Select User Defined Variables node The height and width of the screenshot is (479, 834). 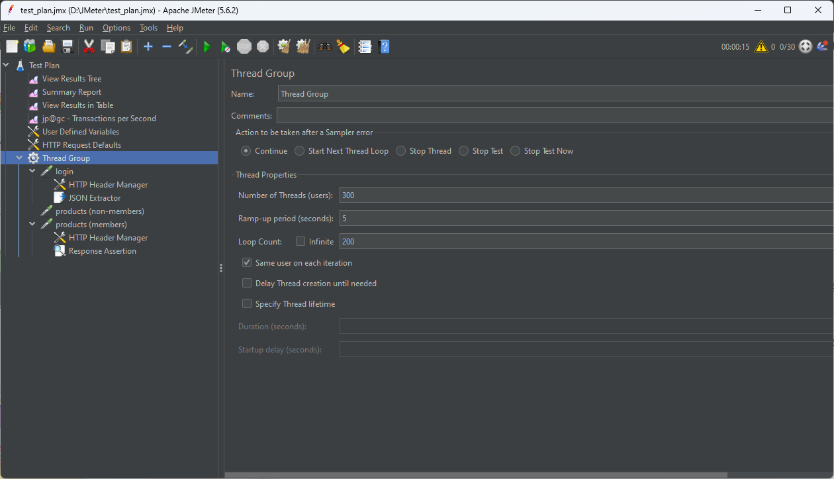coord(81,132)
